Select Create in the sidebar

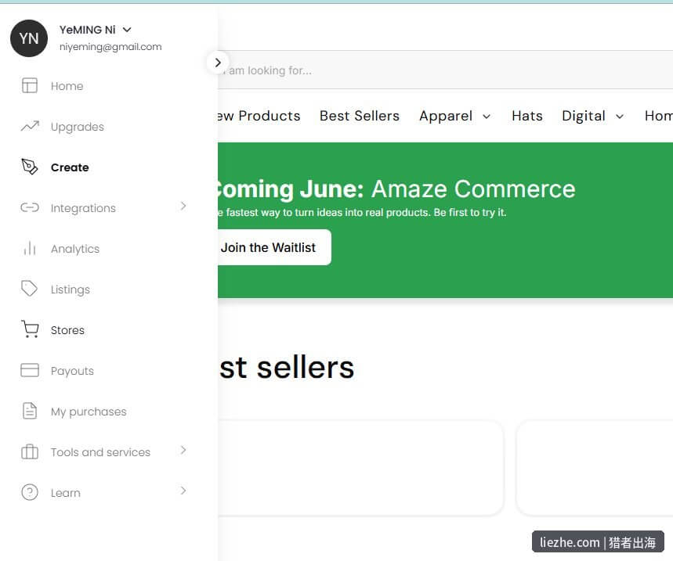70,167
